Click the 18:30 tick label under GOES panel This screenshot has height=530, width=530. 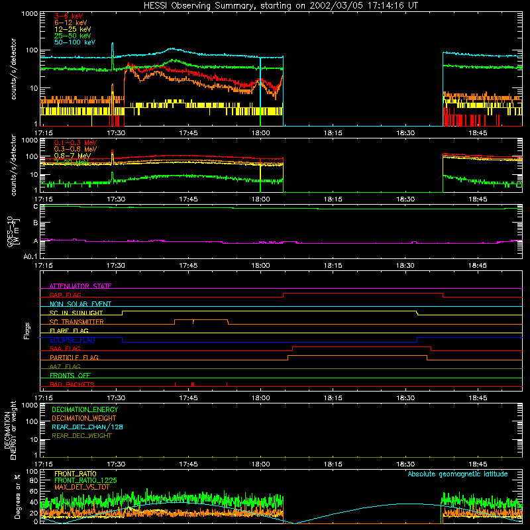coord(405,266)
